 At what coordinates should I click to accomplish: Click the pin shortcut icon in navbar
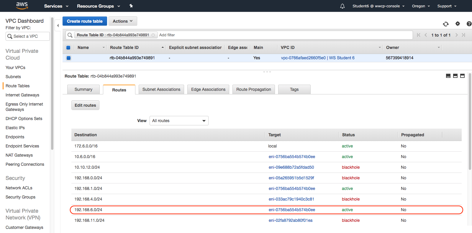pyautogui.click(x=131, y=6)
